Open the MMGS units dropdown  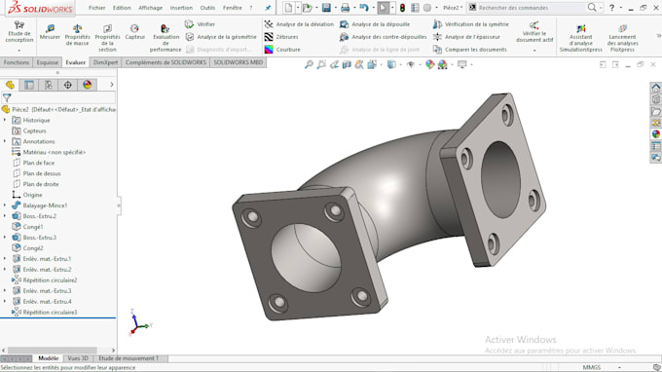pyautogui.click(x=619, y=368)
